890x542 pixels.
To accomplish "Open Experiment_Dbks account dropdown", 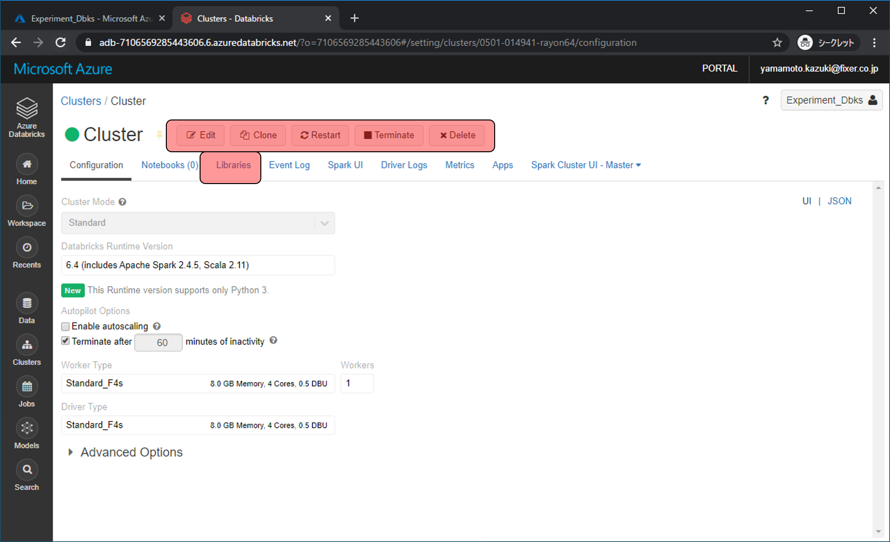I will 831,100.
